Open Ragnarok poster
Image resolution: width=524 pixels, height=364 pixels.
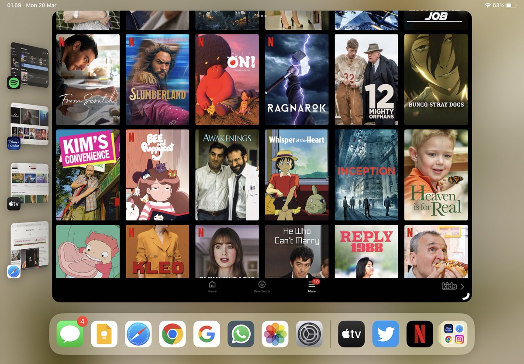[297, 80]
